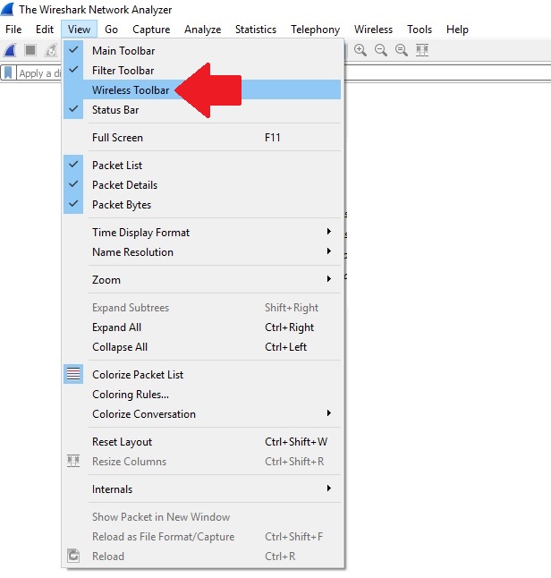This screenshot has width=551, height=578.
Task: Hide the Packet List pane
Action: tap(201, 166)
